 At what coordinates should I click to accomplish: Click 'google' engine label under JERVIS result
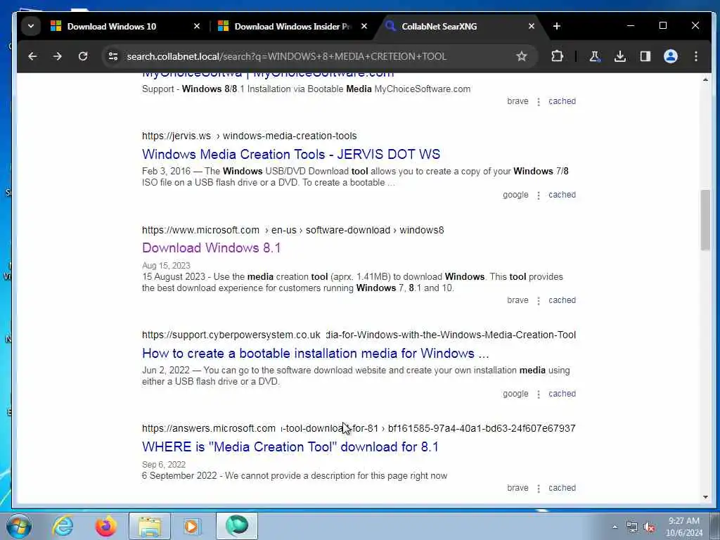515,195
